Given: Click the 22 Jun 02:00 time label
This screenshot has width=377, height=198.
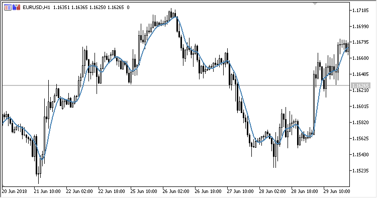Looking at the screenshot, I should [x=79, y=191].
